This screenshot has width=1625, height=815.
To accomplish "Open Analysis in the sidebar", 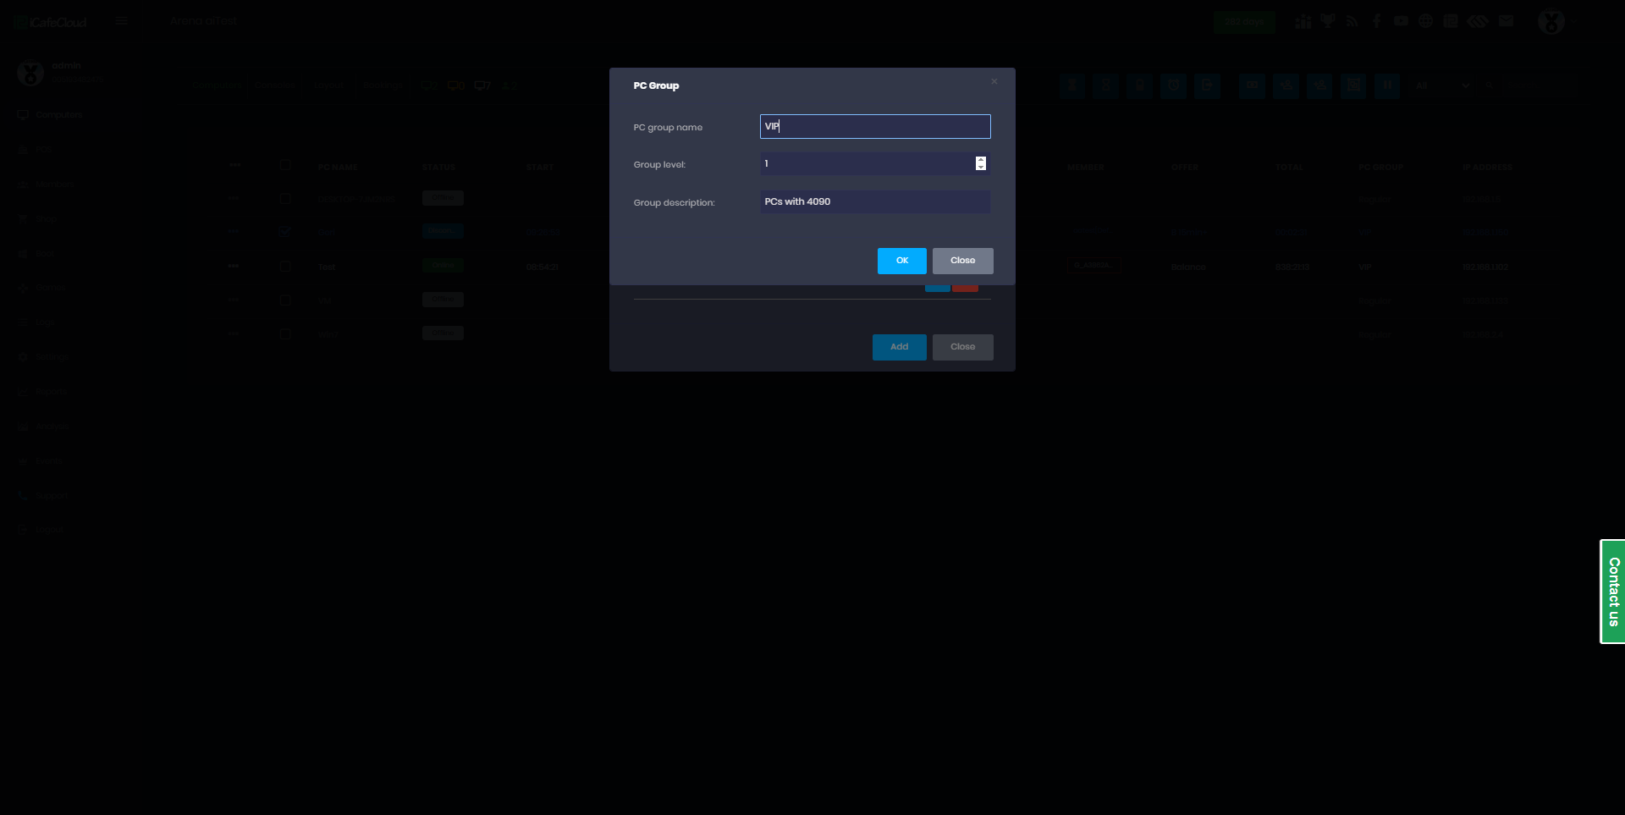I will click(x=44, y=427).
